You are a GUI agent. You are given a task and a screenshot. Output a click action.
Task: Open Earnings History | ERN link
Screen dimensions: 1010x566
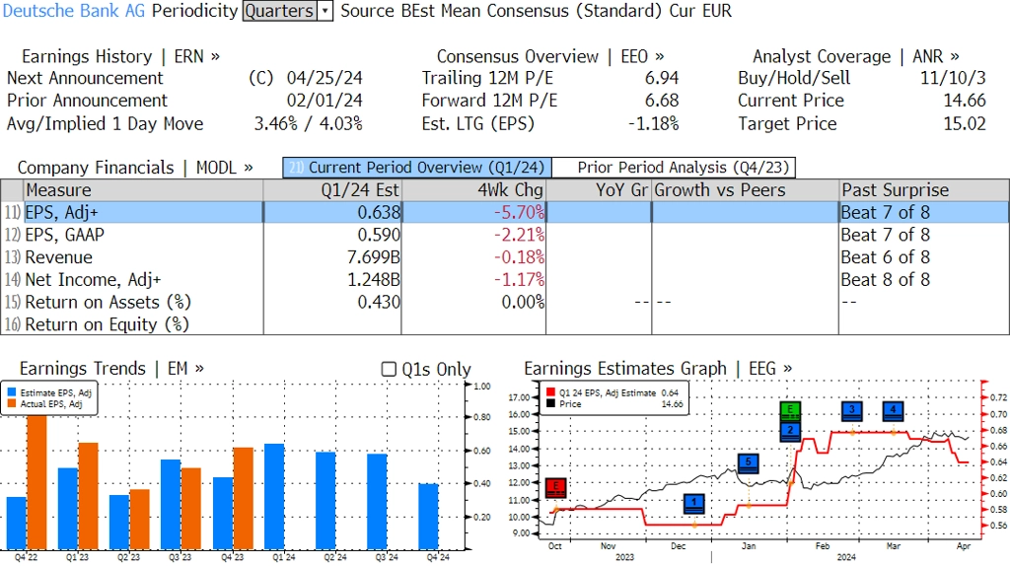coord(120,56)
